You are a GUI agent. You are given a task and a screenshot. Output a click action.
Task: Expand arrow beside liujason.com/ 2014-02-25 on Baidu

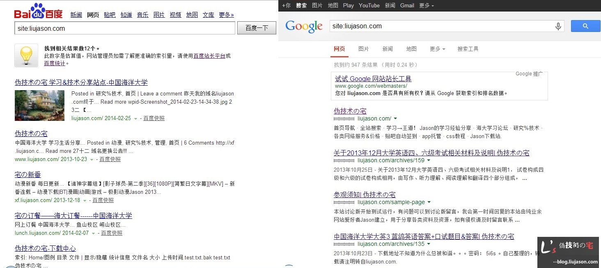pyautogui.click(x=135, y=118)
